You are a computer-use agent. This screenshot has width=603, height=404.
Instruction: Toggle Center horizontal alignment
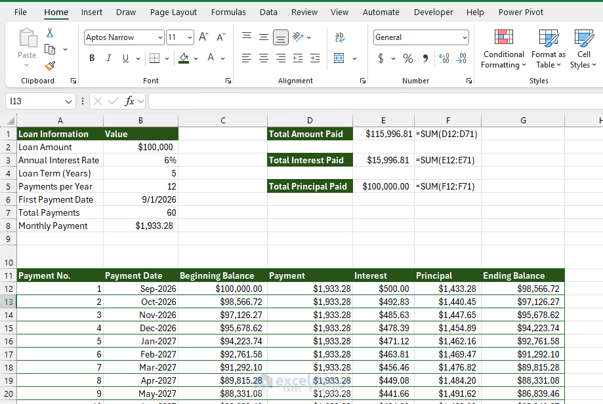[x=263, y=58]
